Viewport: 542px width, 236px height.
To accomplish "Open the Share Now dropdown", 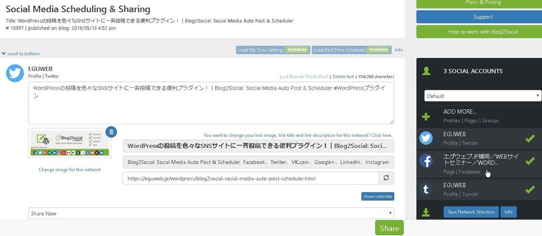I will click(x=211, y=213).
